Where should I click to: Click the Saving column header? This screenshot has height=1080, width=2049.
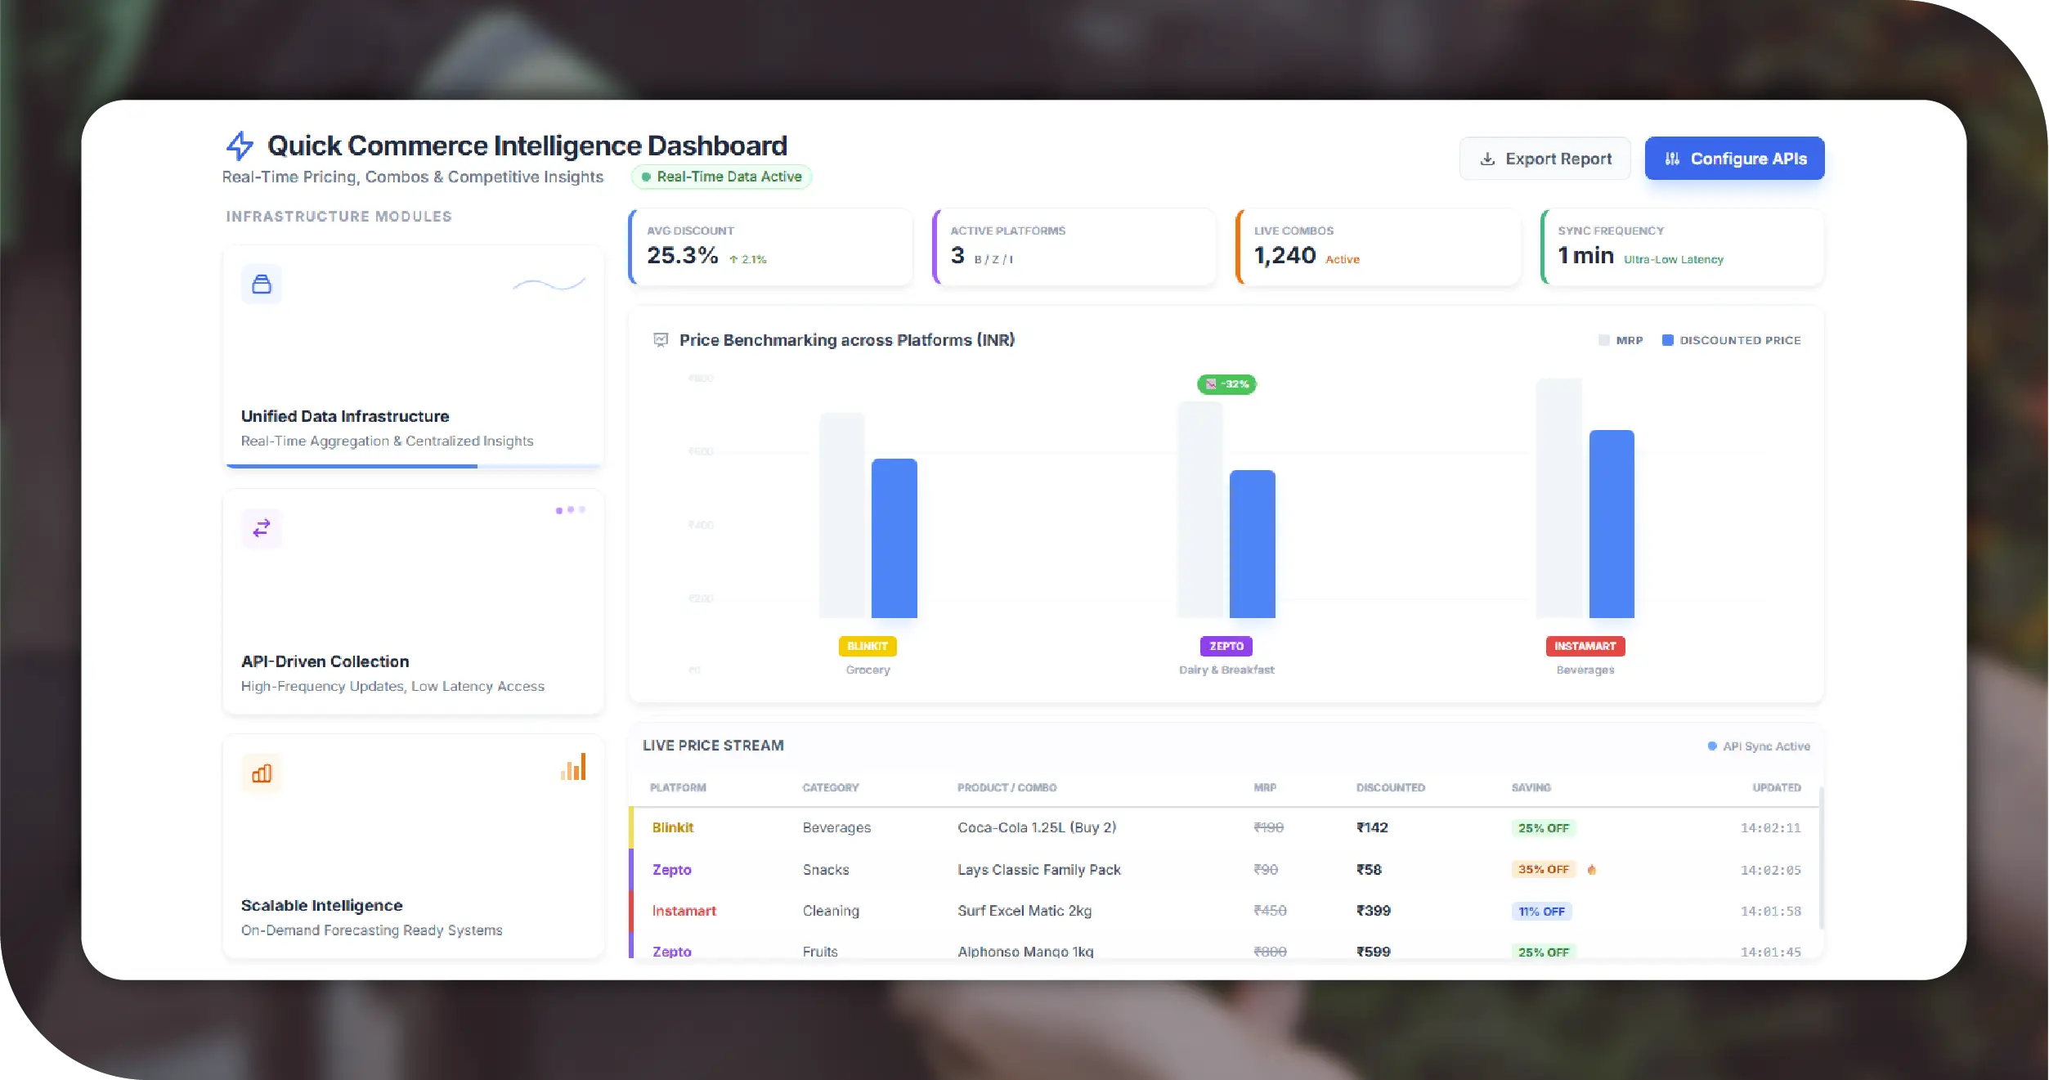click(1531, 787)
